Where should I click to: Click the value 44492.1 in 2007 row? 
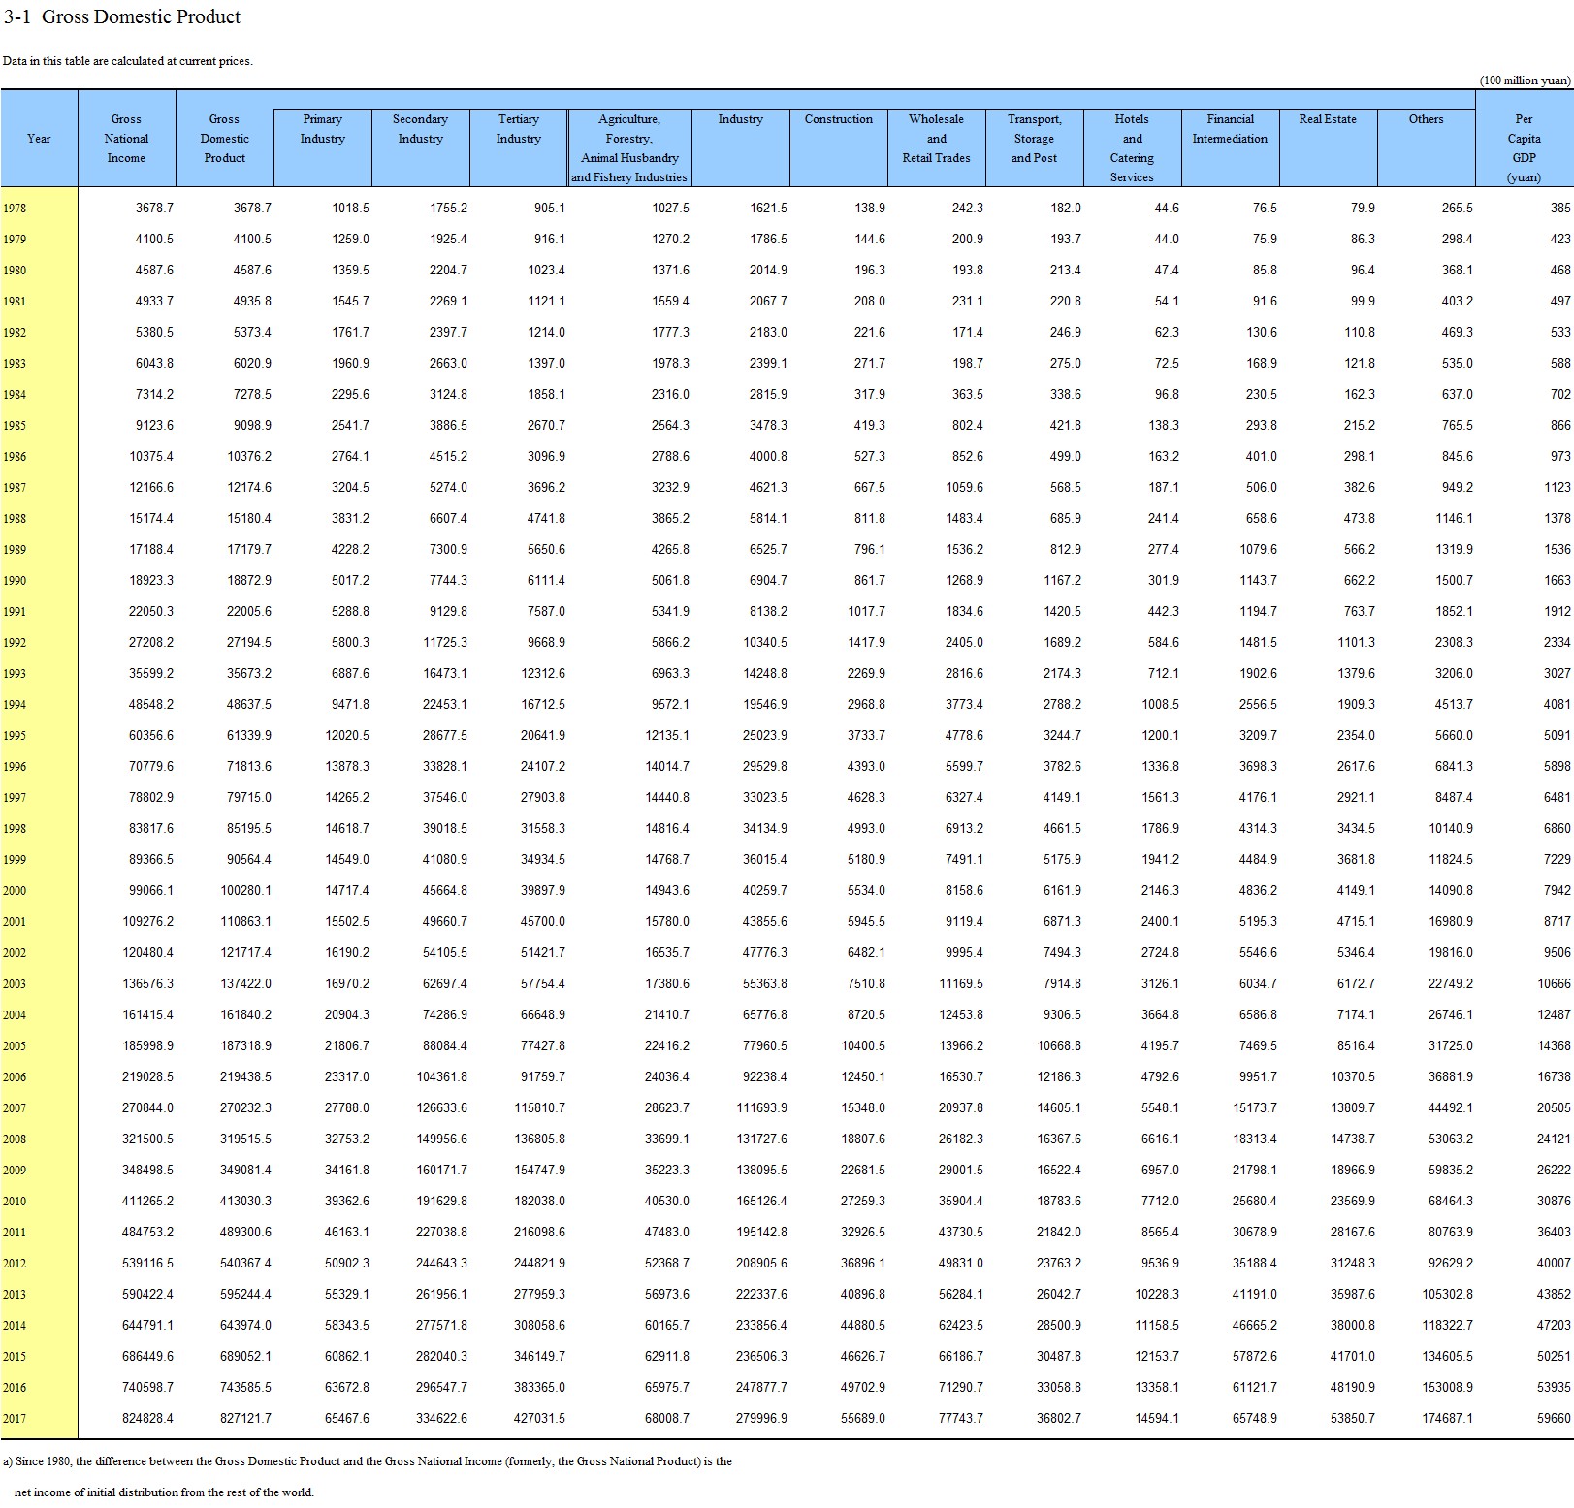(x=1451, y=1108)
